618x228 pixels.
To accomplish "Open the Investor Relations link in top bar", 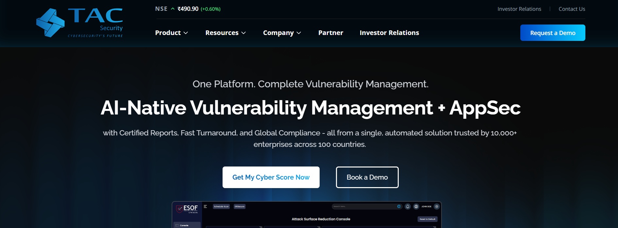I will (519, 9).
